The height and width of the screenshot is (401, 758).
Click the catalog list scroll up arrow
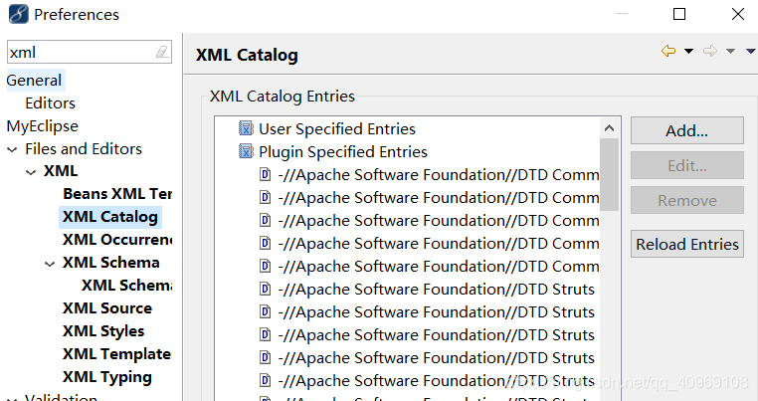609,128
